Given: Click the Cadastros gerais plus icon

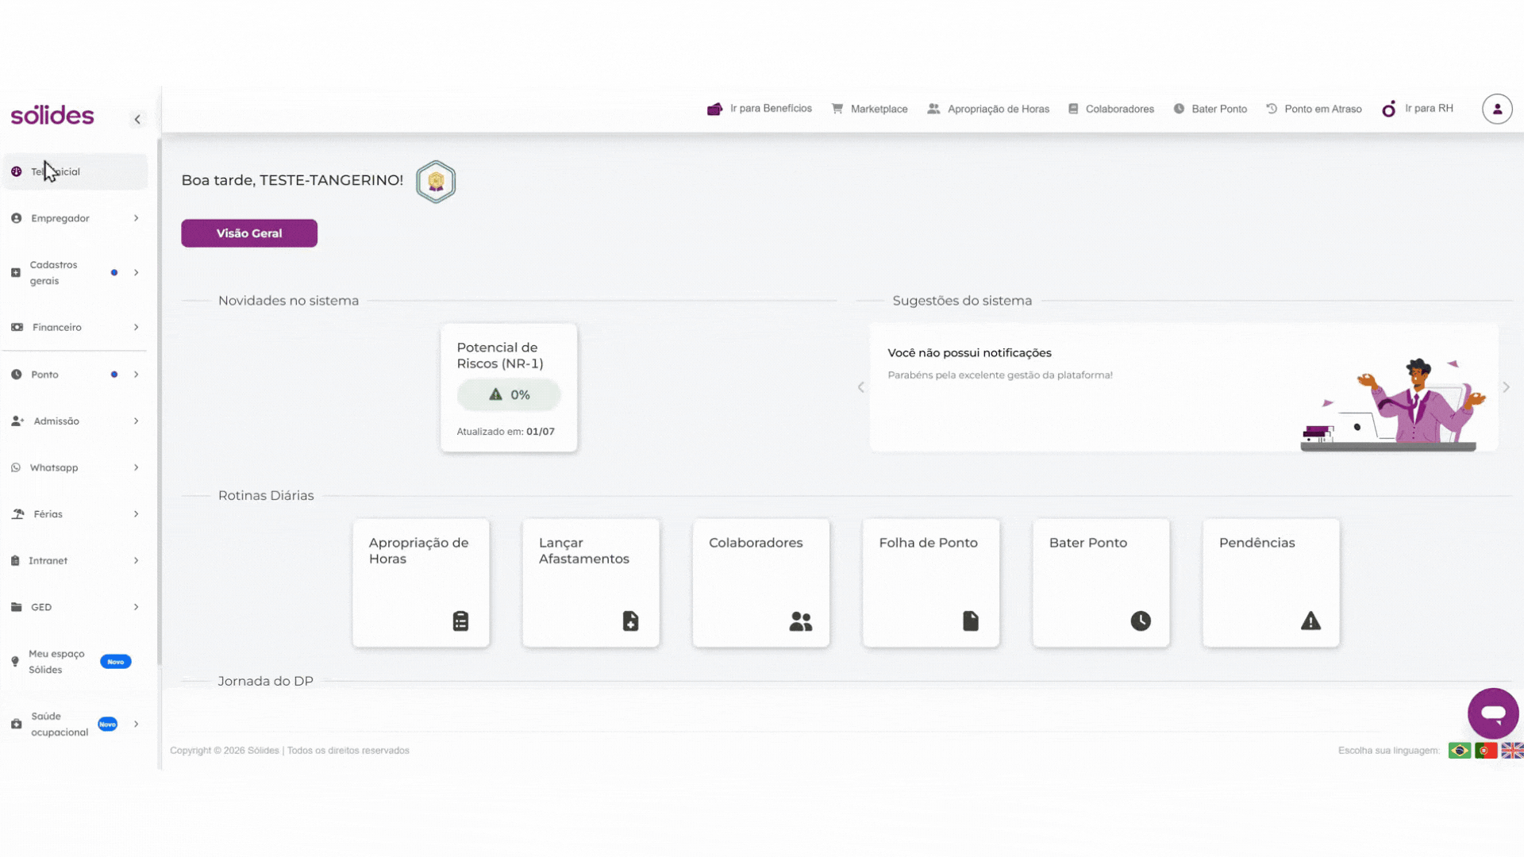Looking at the screenshot, I should (x=16, y=273).
